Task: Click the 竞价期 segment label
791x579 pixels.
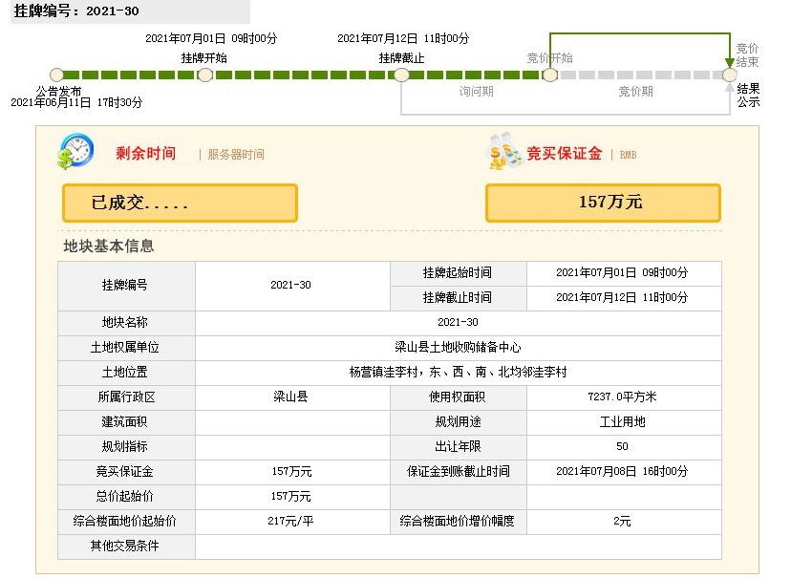Action: pos(635,92)
